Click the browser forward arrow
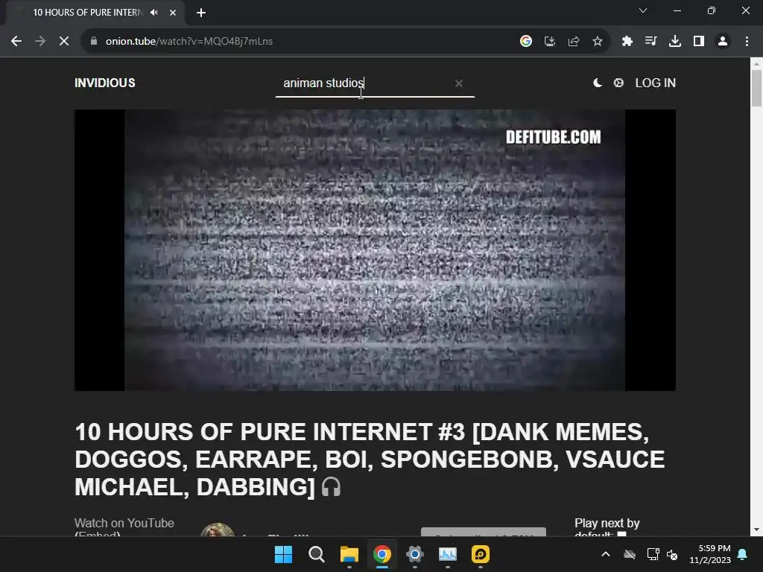 pos(40,42)
